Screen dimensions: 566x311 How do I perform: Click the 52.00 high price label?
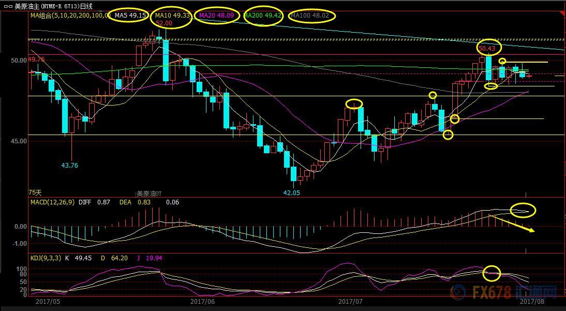click(x=164, y=23)
